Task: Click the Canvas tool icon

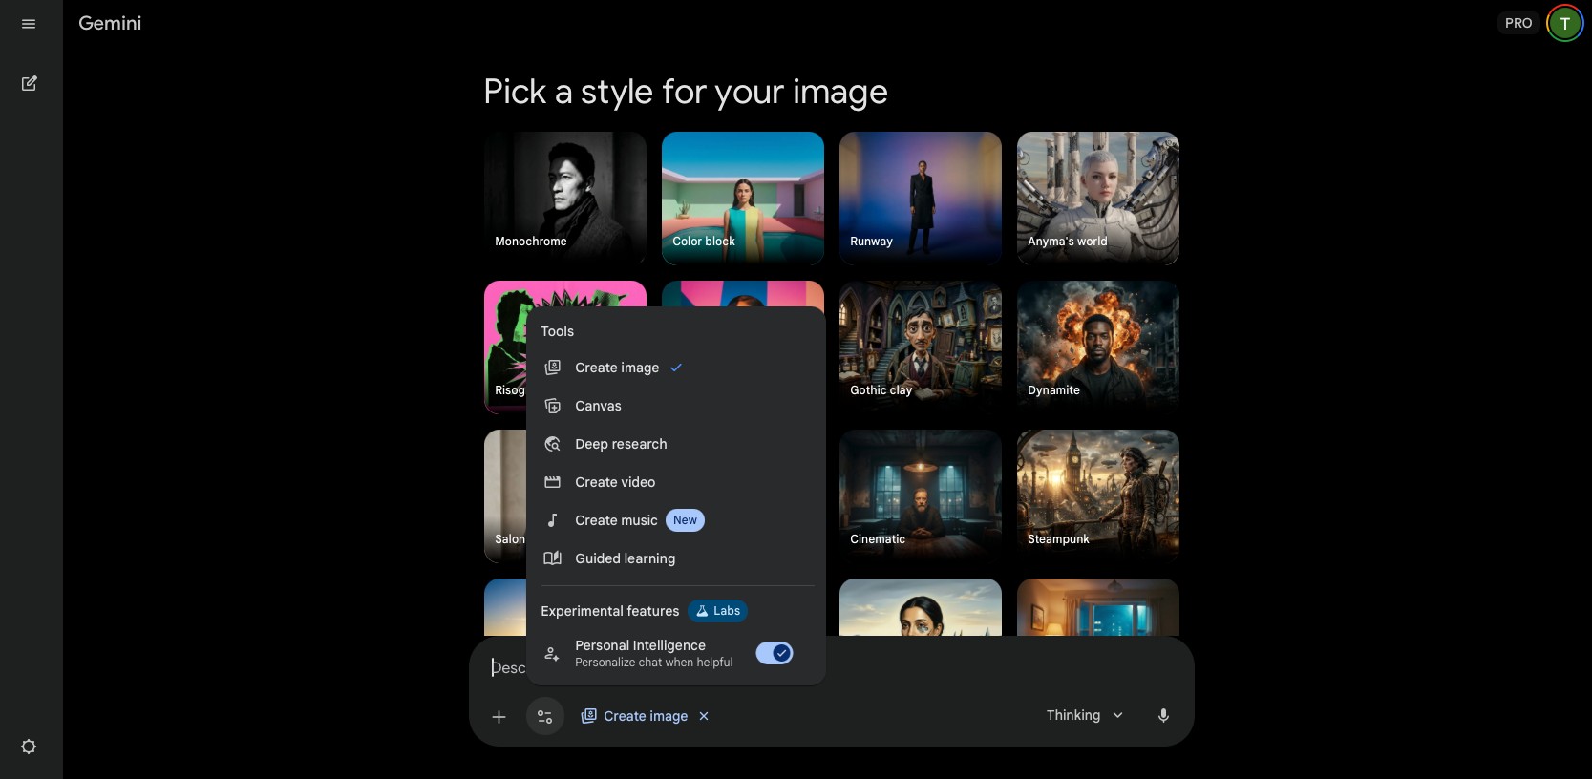Action: click(x=552, y=406)
